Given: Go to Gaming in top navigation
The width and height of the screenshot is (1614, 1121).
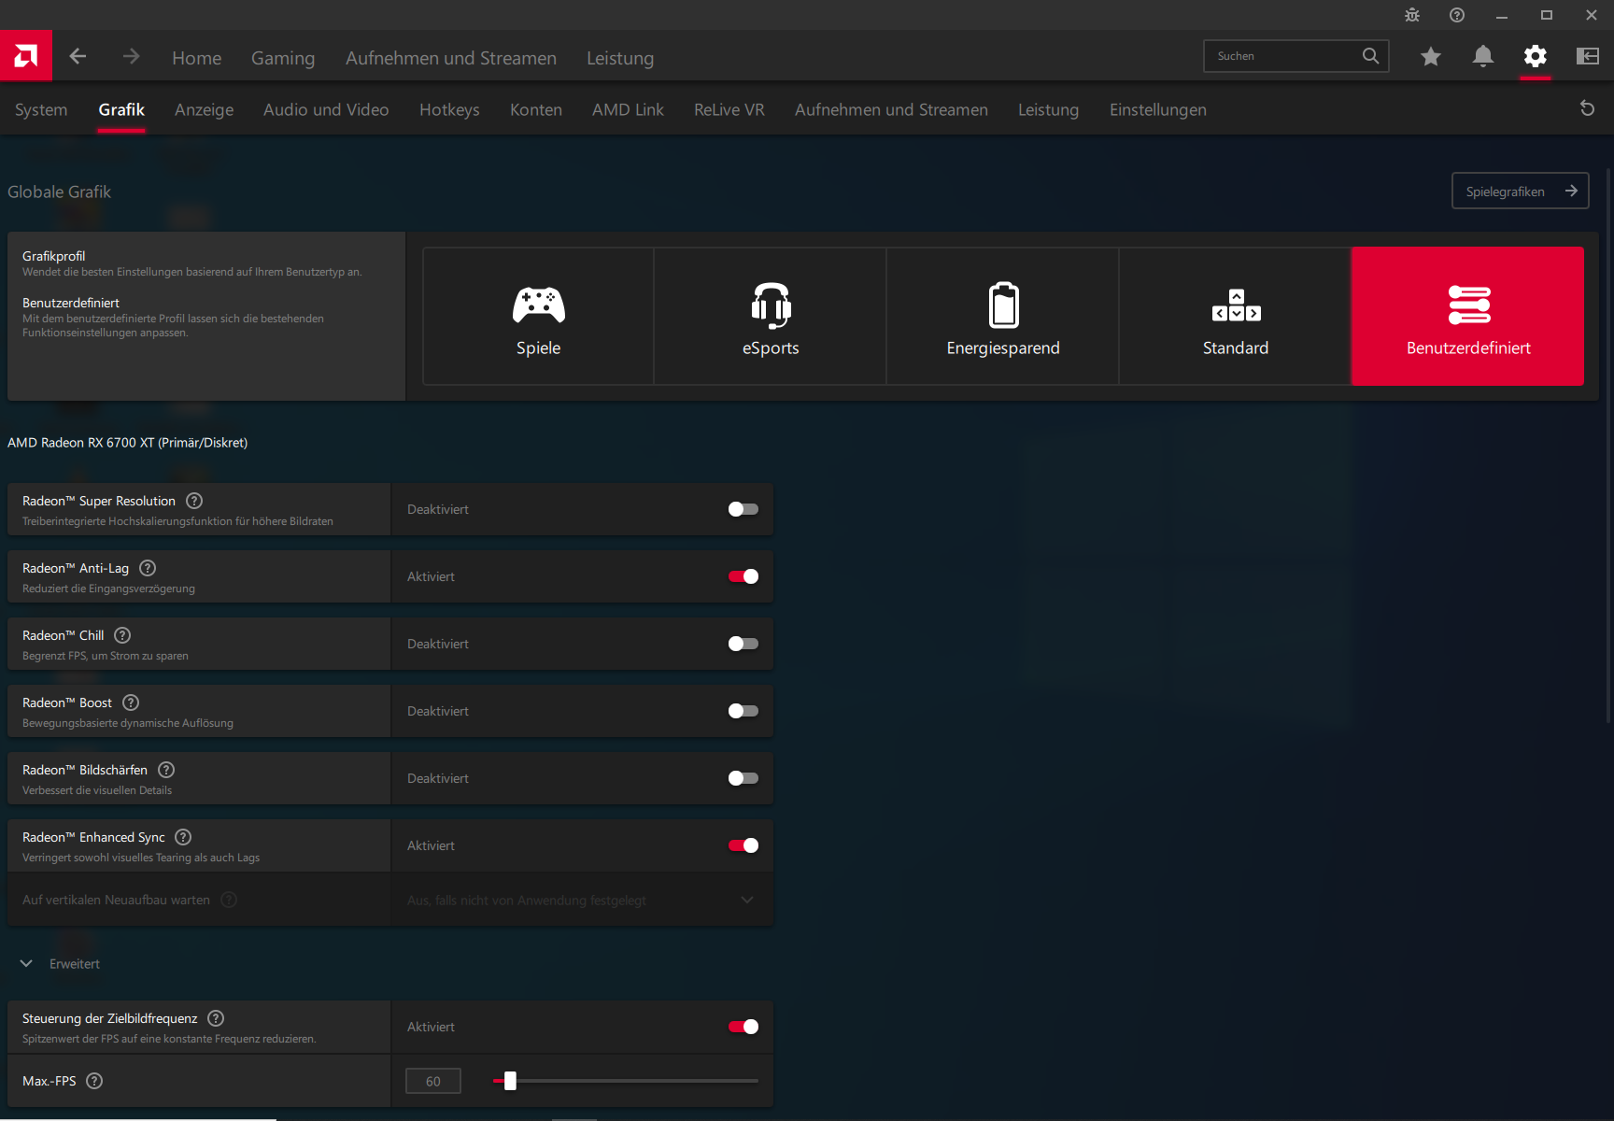Looking at the screenshot, I should pyautogui.click(x=283, y=58).
